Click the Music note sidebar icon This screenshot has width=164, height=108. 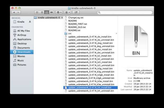15,61
